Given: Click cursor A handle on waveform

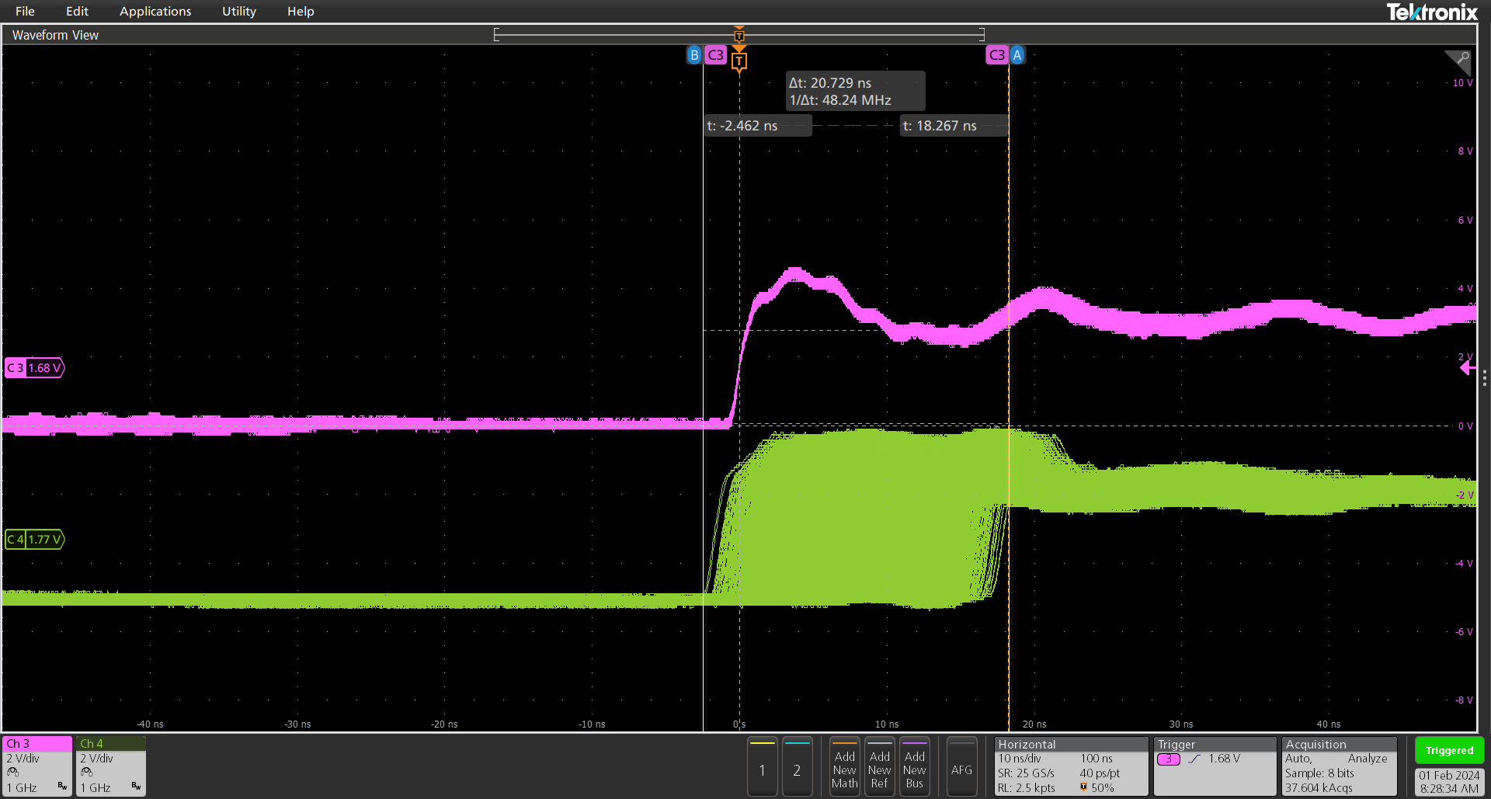Looking at the screenshot, I should [x=1017, y=55].
